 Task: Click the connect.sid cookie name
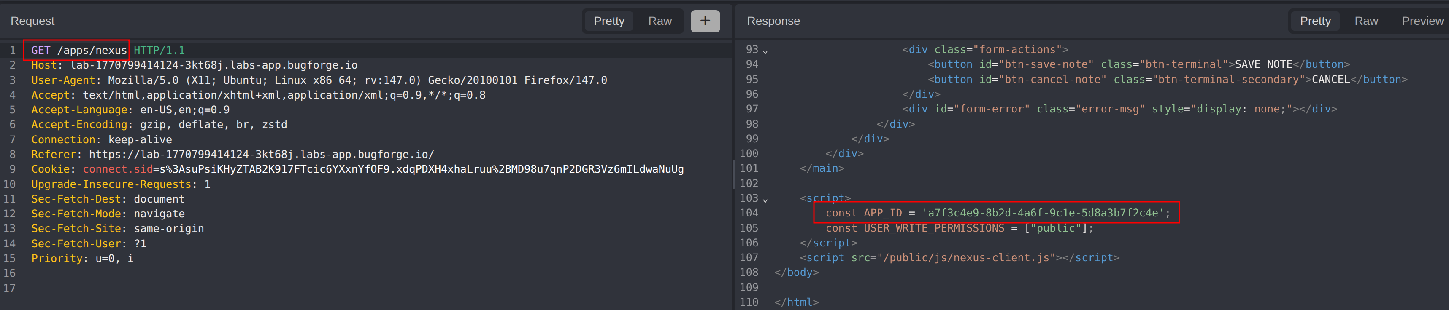click(118, 169)
